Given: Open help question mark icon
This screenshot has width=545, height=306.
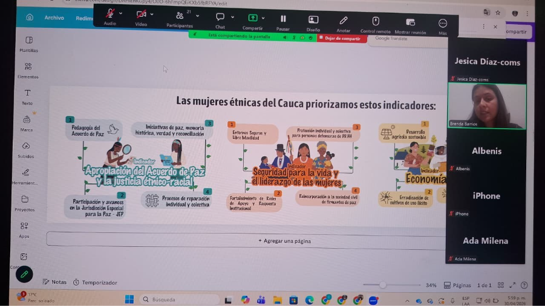Looking at the screenshot, I should click(524, 285).
